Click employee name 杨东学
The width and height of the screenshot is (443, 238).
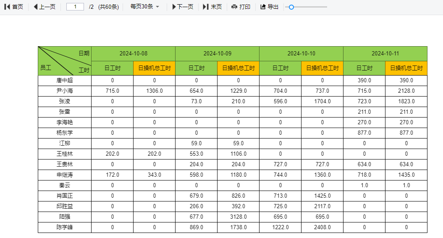pyautogui.click(x=65, y=133)
